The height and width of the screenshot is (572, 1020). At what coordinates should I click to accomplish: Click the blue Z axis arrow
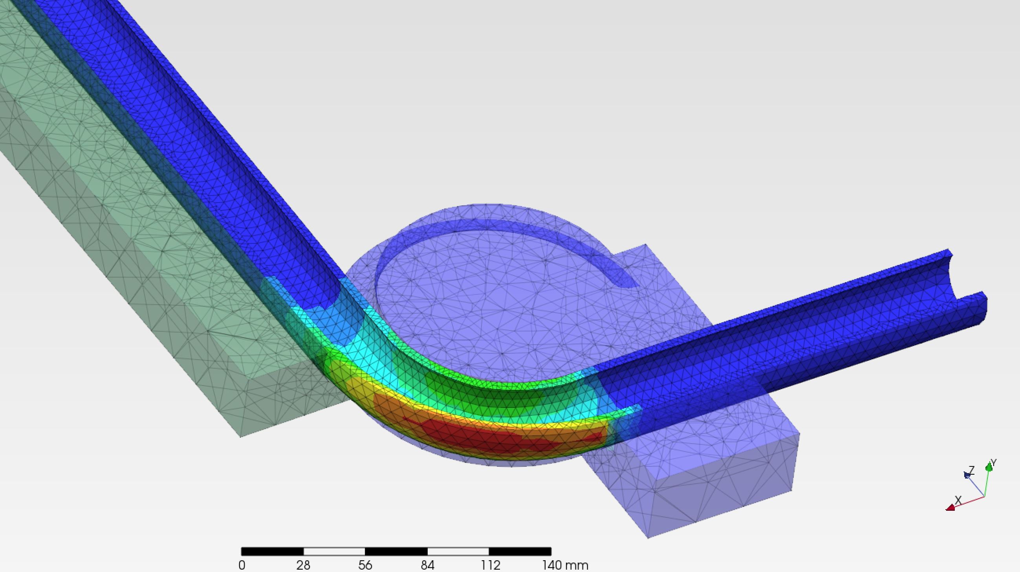click(x=967, y=475)
